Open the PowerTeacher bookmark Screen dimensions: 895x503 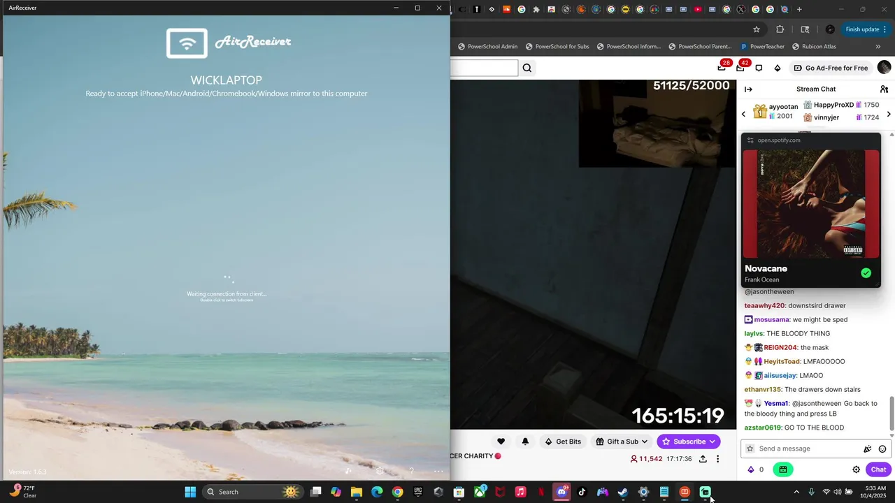click(x=762, y=47)
